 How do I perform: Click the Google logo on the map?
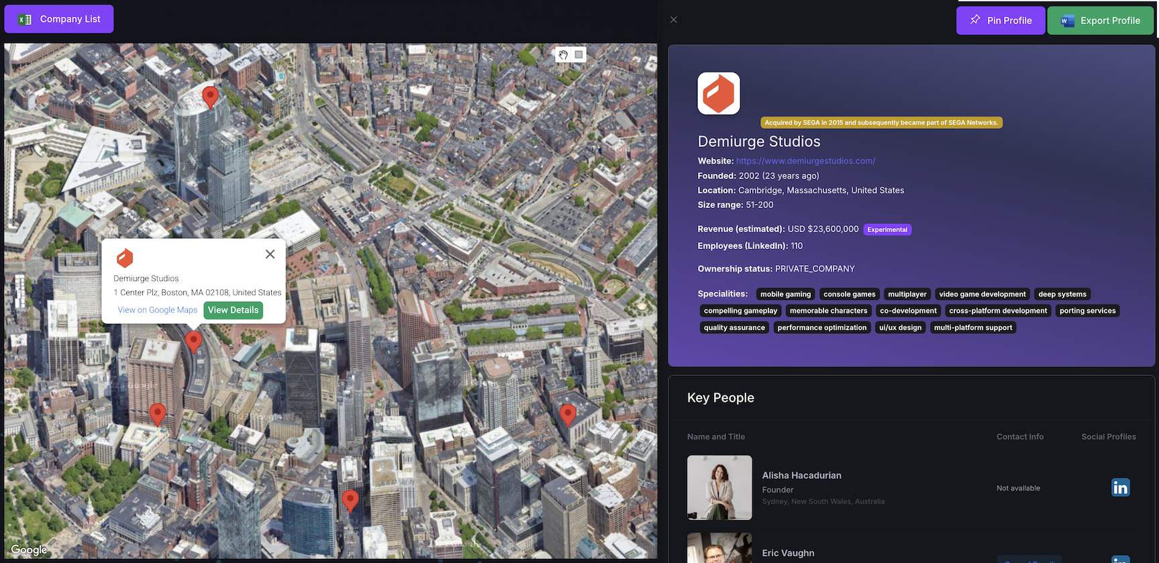point(29,550)
